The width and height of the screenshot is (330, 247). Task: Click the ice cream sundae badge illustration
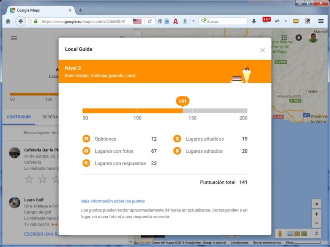[247, 74]
